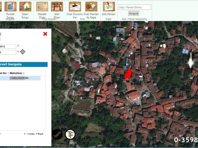Close the parcel query panel with red X
The height and width of the screenshot is (148, 198).
pyautogui.click(x=45, y=34)
